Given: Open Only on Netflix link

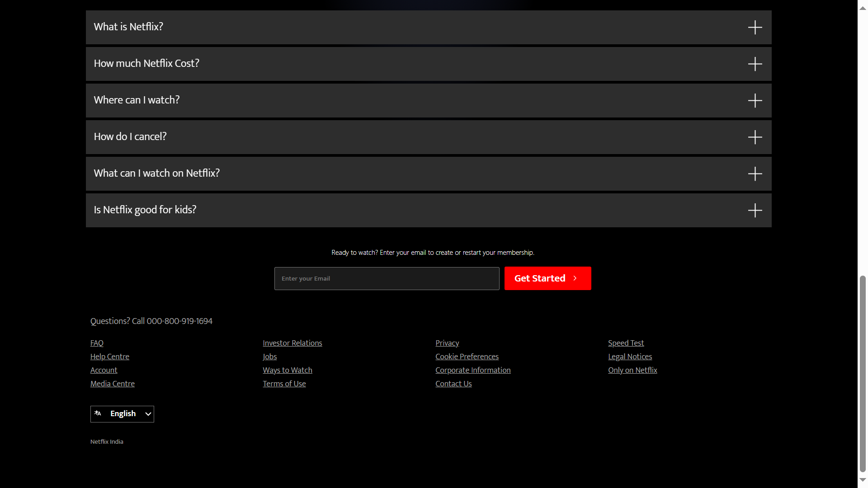Looking at the screenshot, I should point(632,370).
